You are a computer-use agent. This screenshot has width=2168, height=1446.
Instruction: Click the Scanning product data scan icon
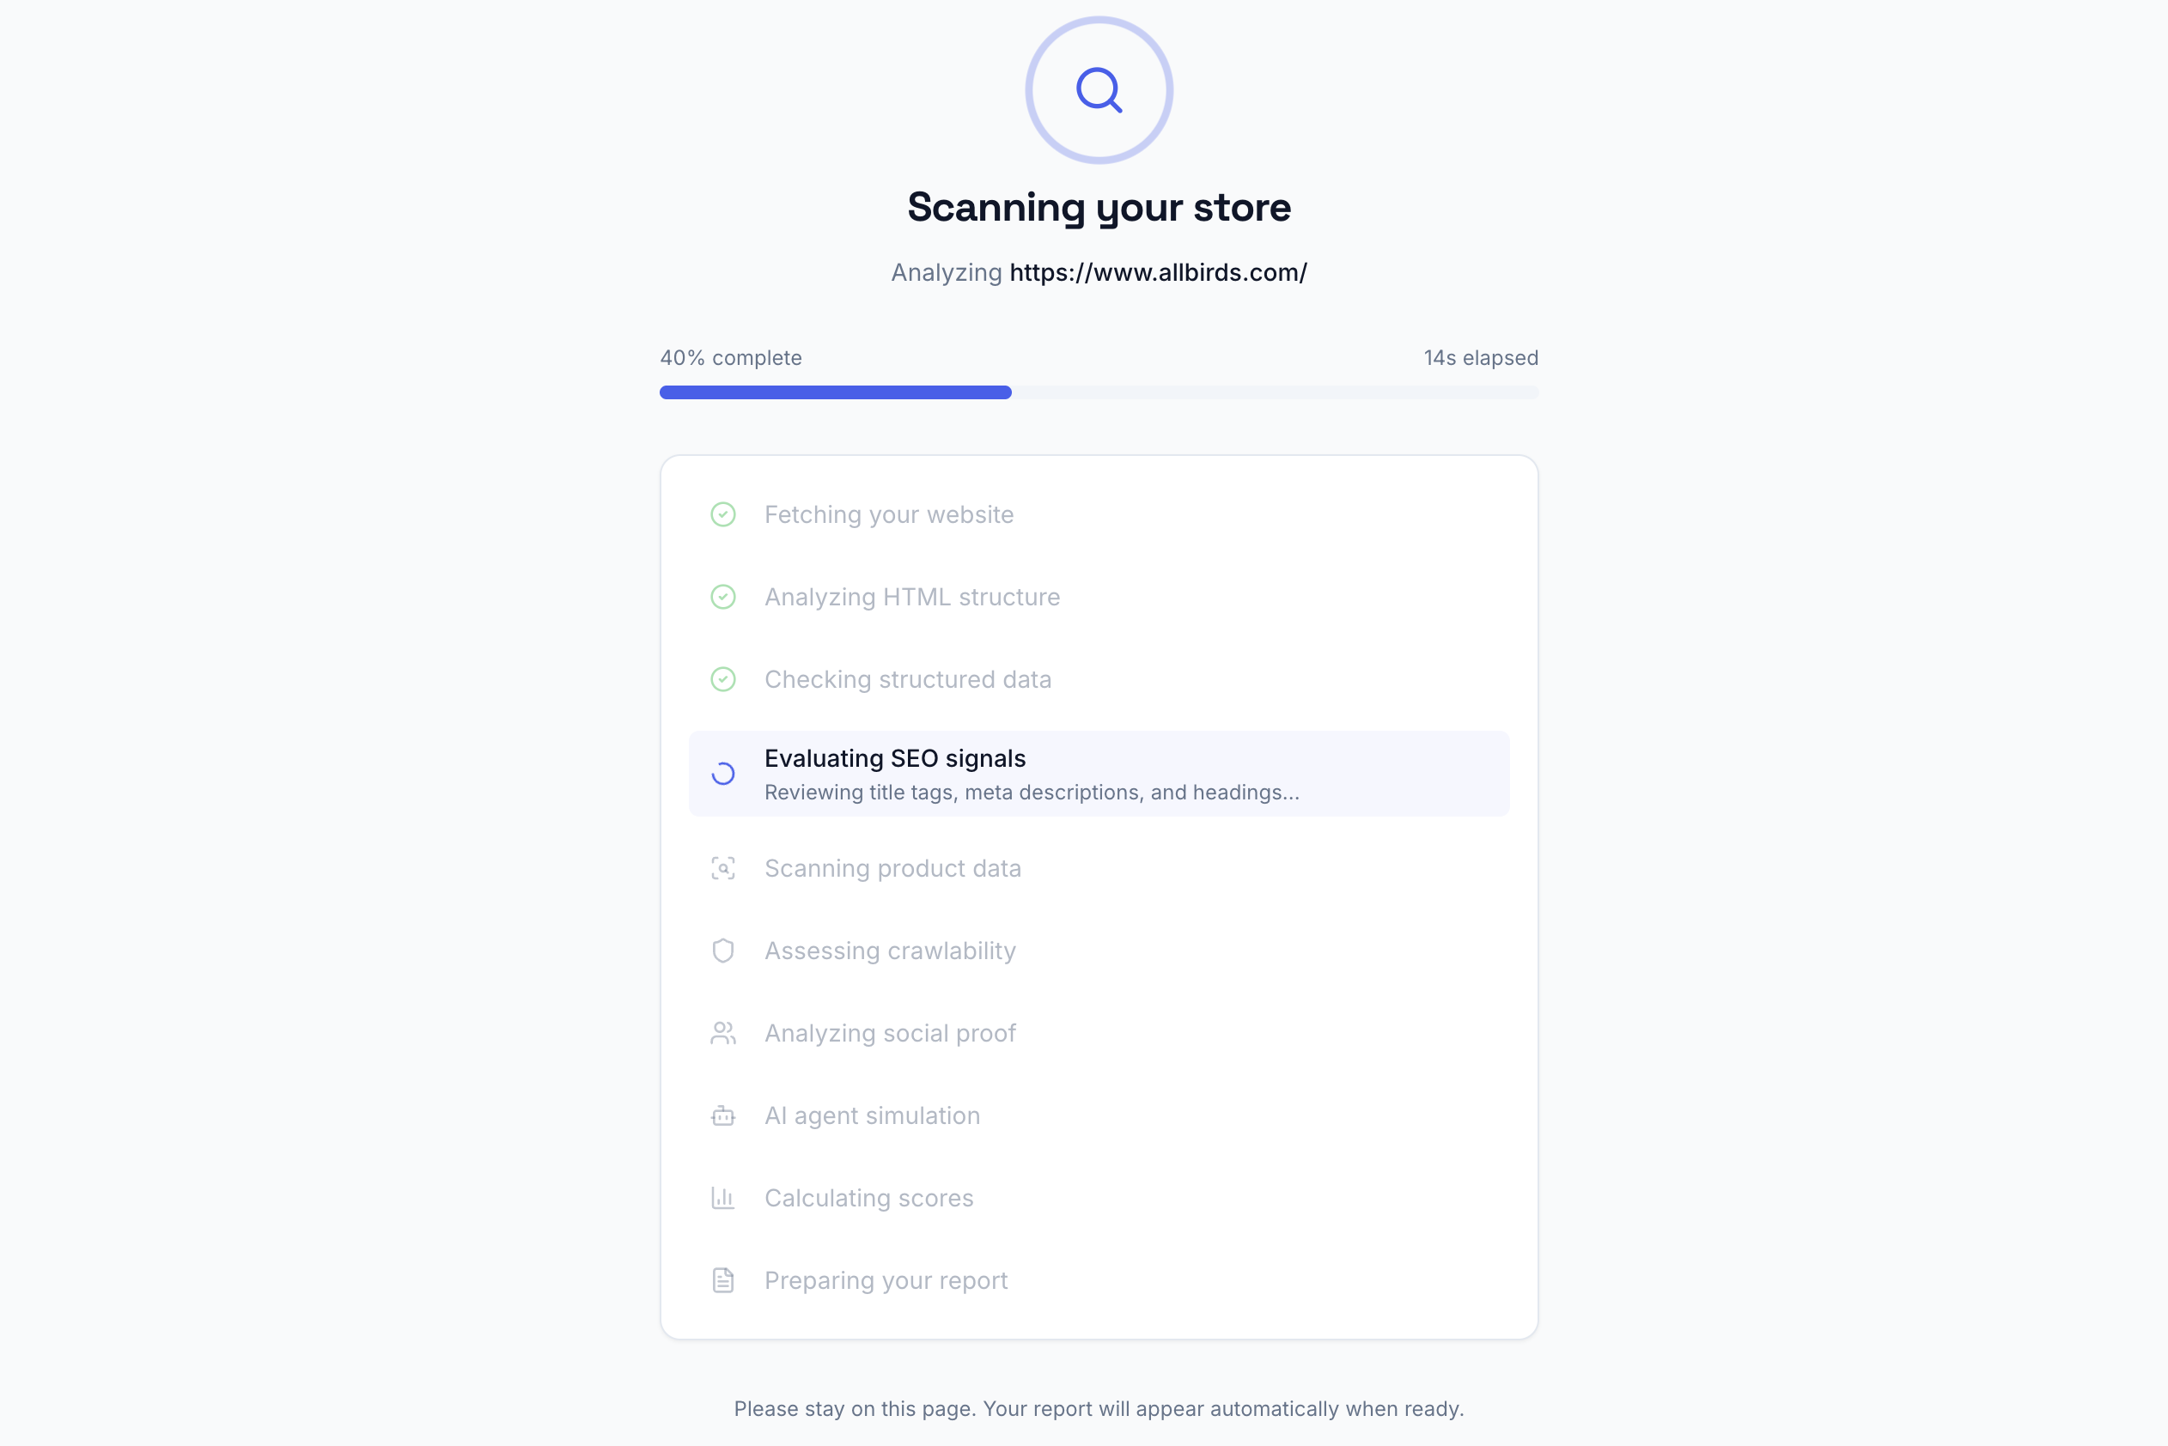[x=723, y=868]
